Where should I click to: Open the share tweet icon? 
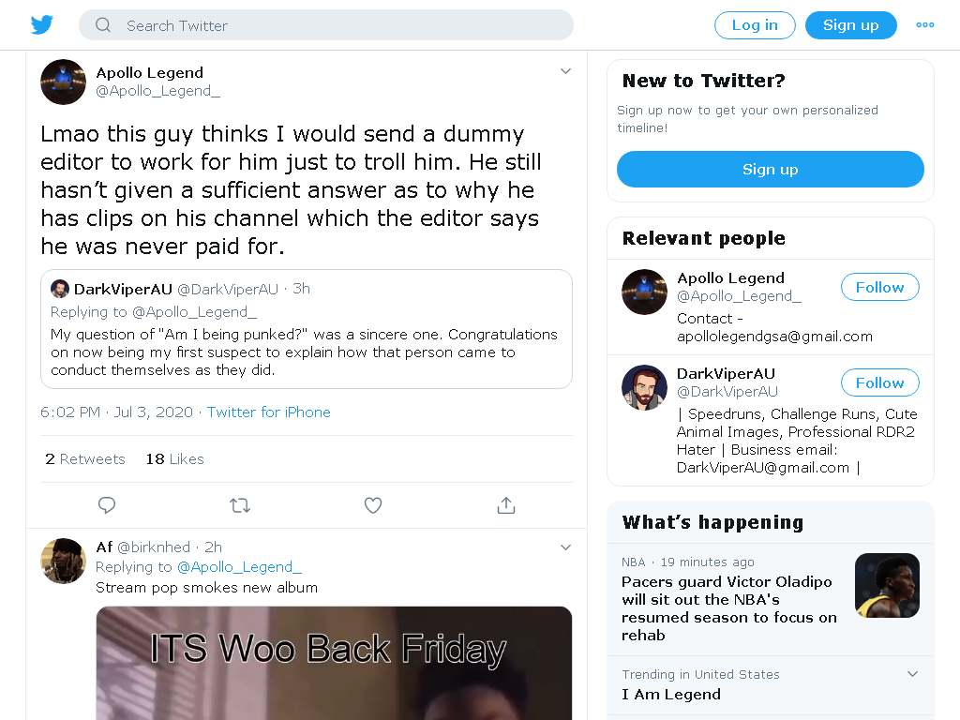pos(506,505)
